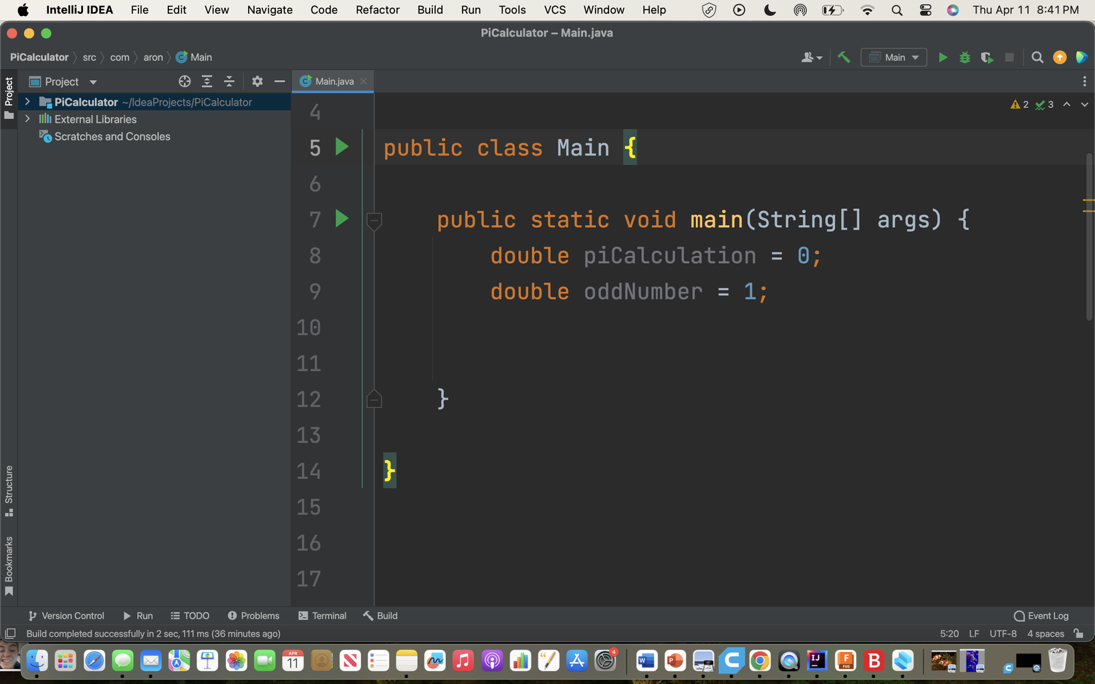The height and width of the screenshot is (684, 1095).
Task: Open the Terminal tool window
Action: (x=322, y=615)
